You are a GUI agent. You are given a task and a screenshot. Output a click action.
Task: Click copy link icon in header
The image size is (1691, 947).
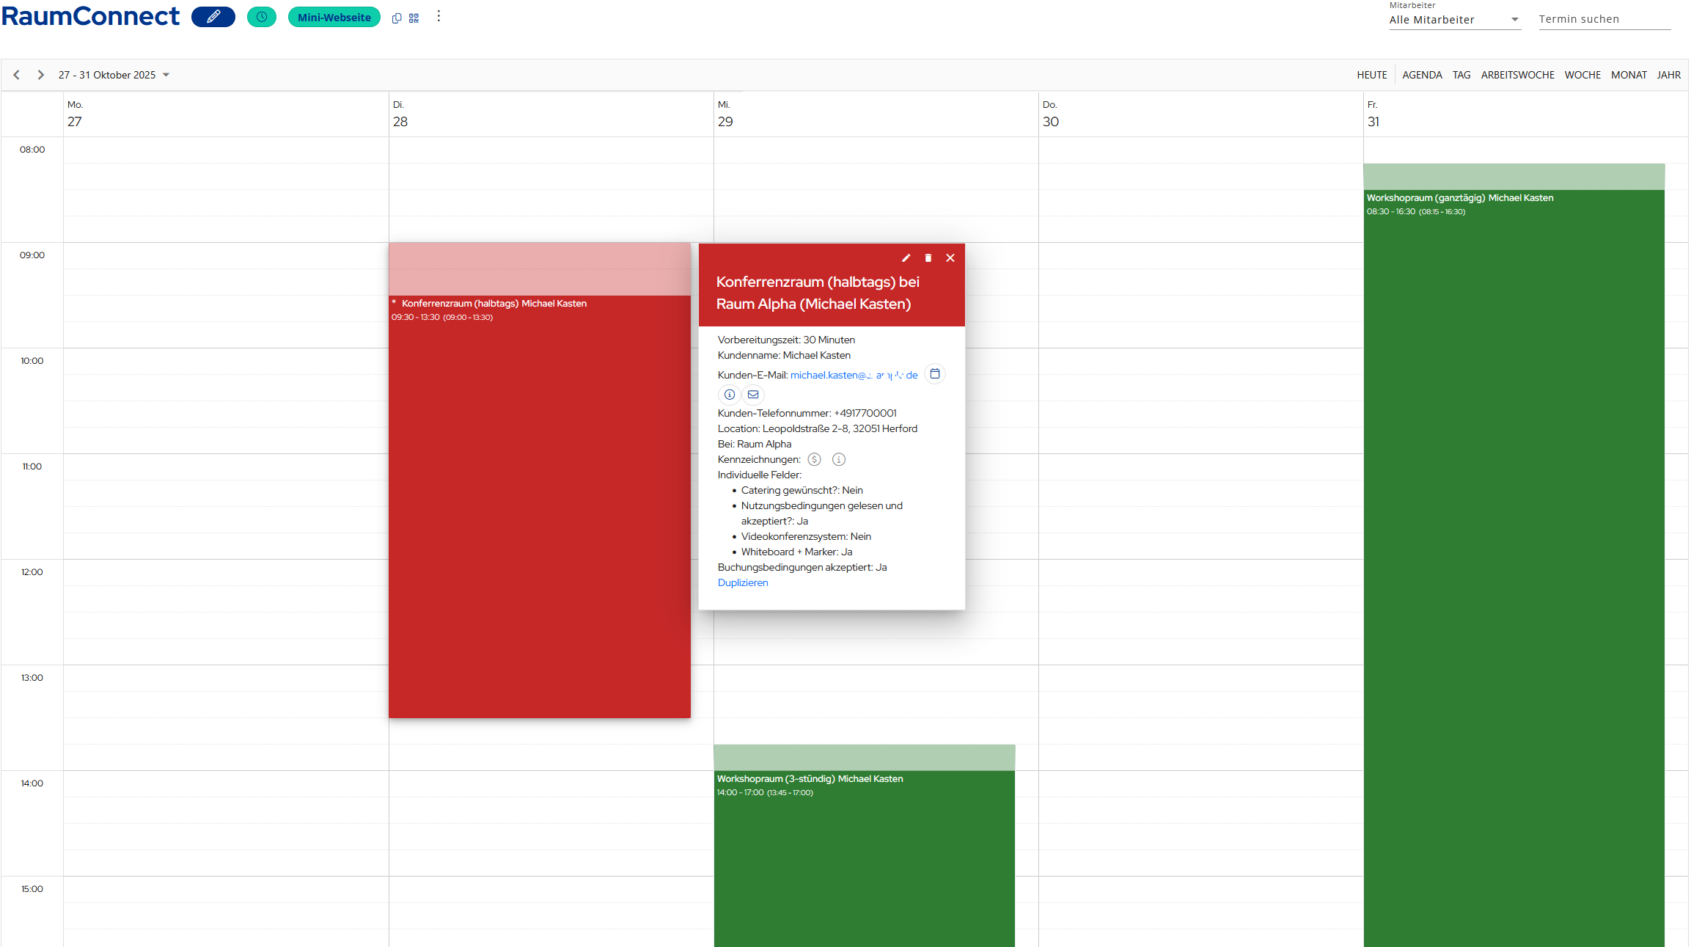pos(397,18)
